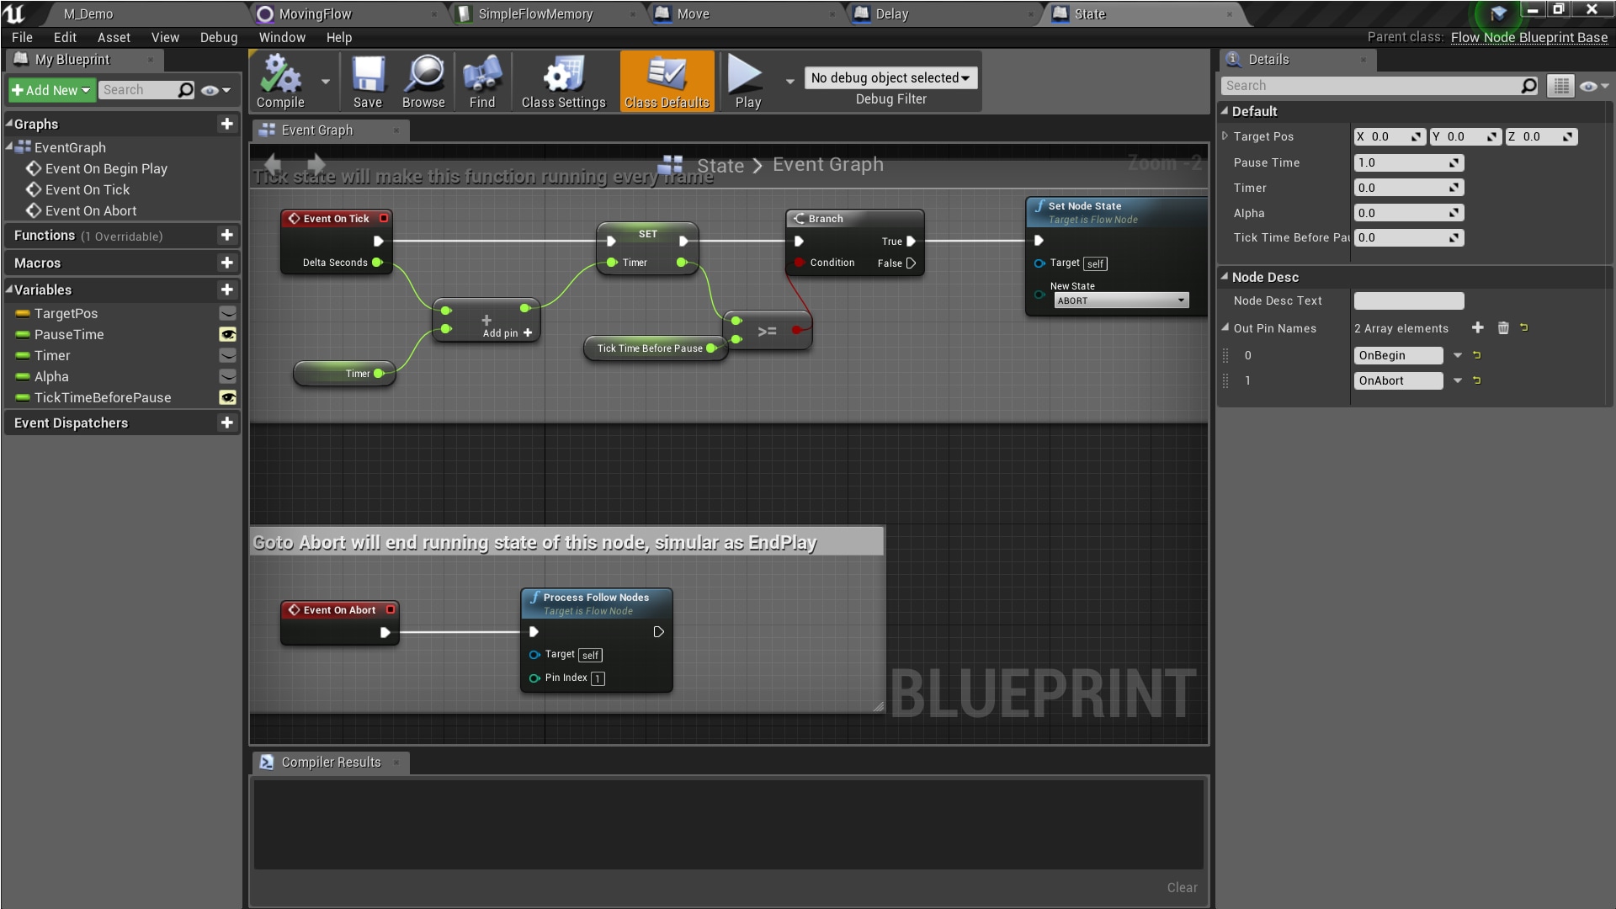
Task: Save the blueprint with the Save icon
Action: [368, 81]
